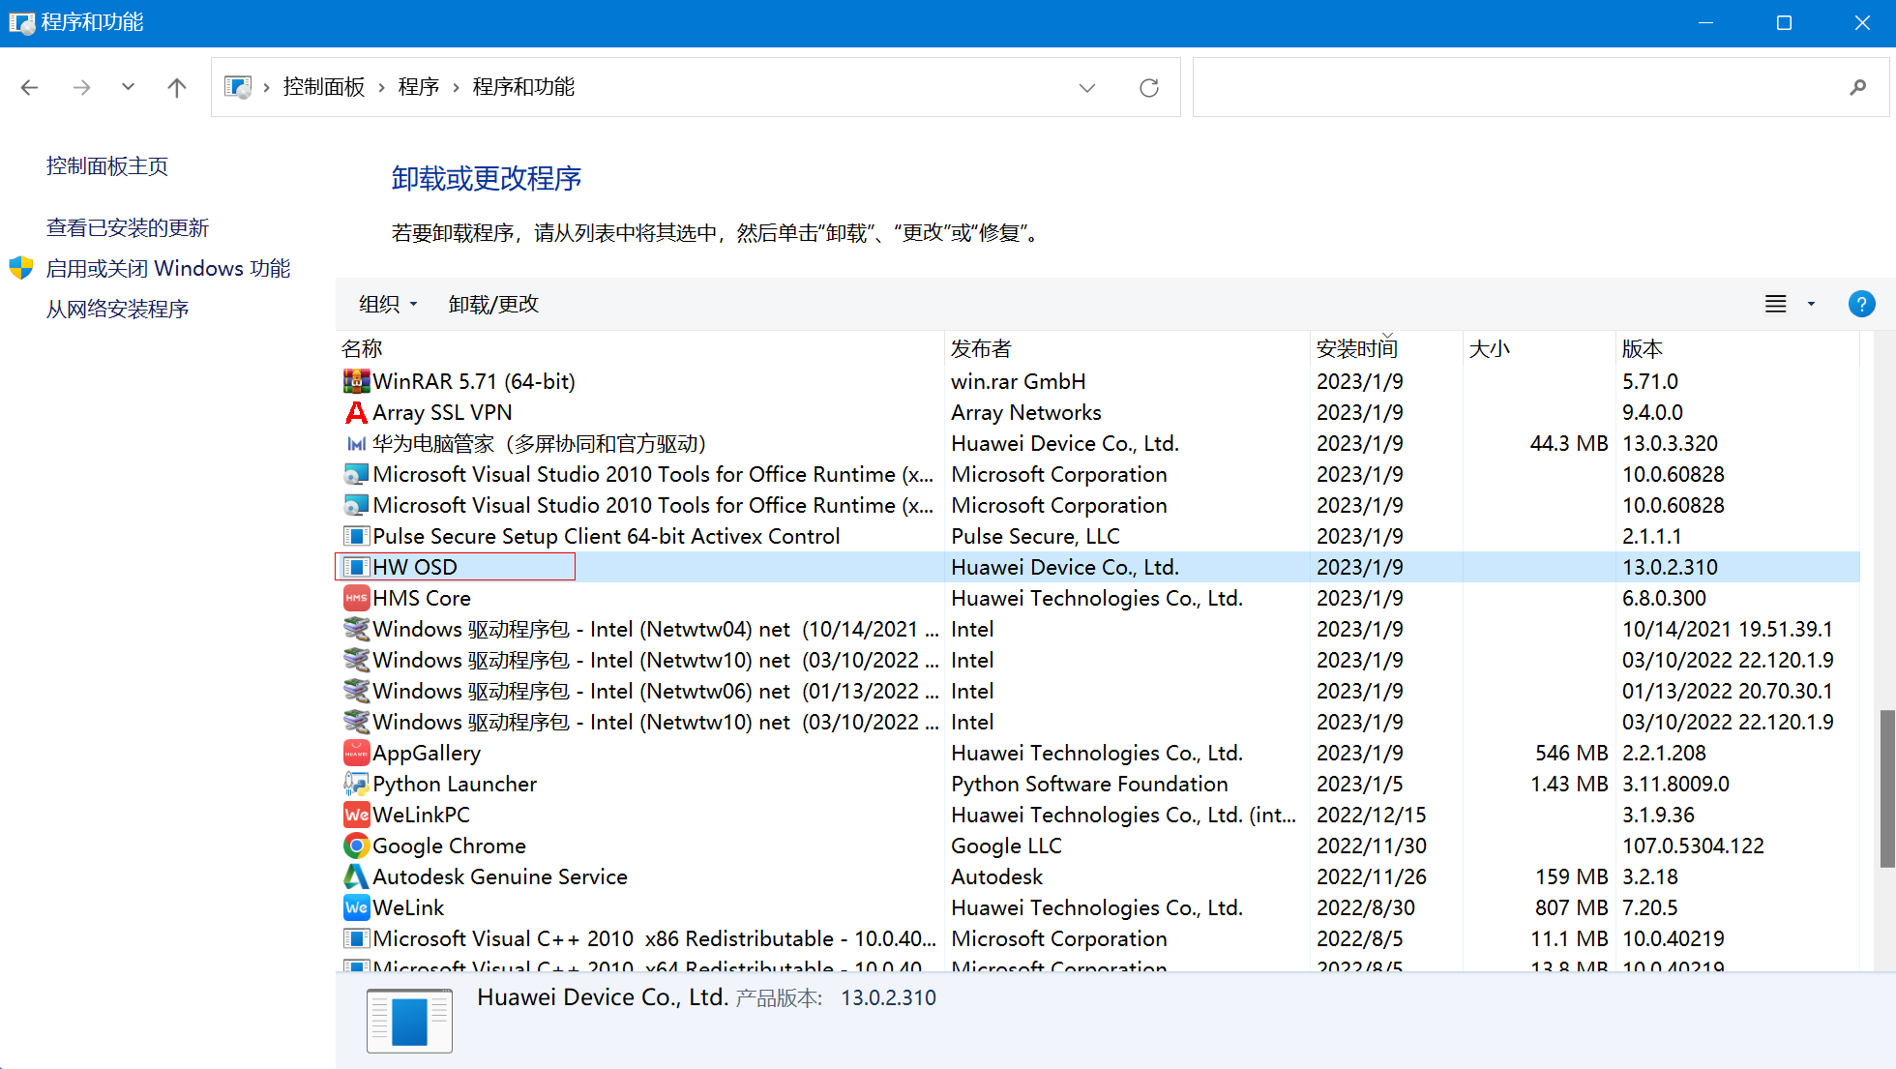Sort by the 安装时间 column header
Viewport: 1896px width, 1069px height.
click(x=1386, y=348)
